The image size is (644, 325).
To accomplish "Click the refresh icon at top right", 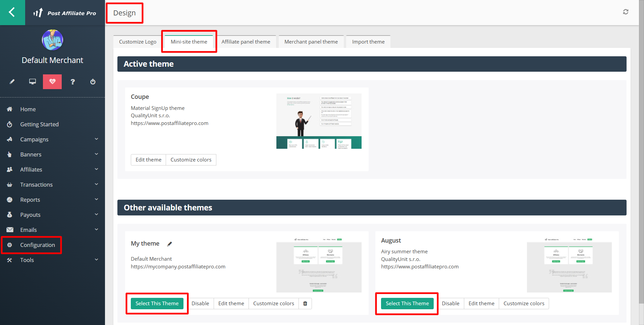I will tap(626, 12).
